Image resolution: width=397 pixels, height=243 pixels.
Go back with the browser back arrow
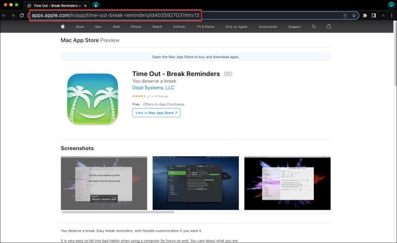[4, 16]
